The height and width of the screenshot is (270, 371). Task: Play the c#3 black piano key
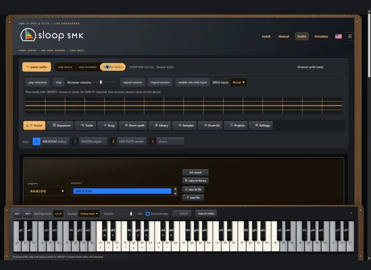[104, 230]
